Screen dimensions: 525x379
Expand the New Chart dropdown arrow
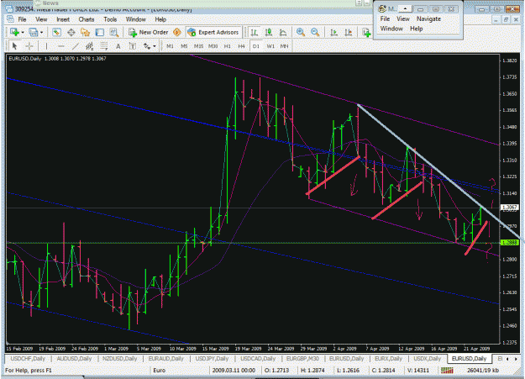click(x=23, y=33)
